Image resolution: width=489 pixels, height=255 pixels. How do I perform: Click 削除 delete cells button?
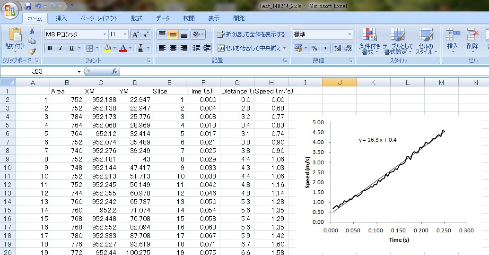[472, 40]
